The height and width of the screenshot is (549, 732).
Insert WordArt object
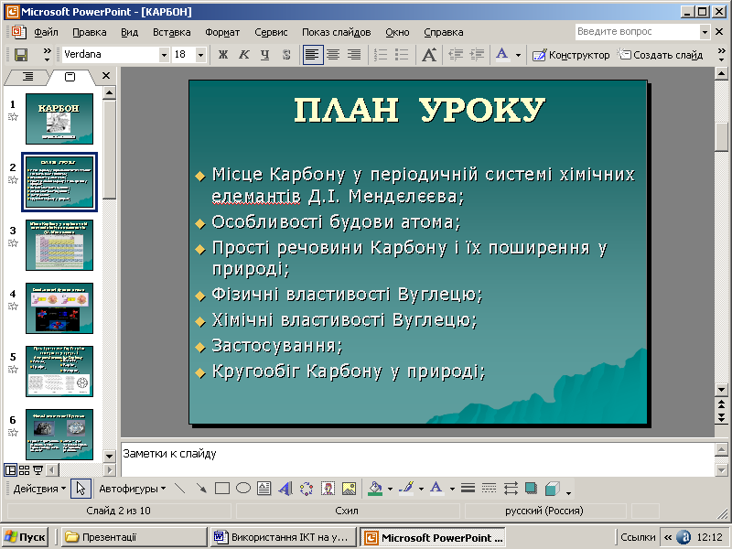click(285, 489)
